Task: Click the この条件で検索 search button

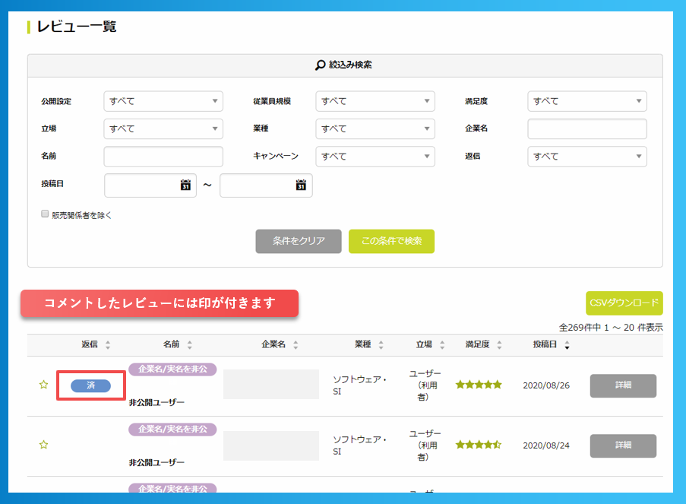Action: click(391, 239)
